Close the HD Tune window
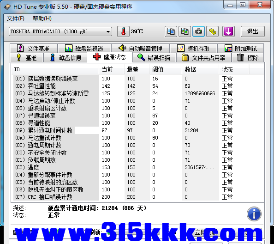 point(260,5)
